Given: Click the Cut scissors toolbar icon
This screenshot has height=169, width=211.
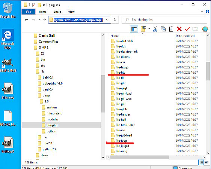Looking at the screenshot, I should tap(155, 29).
